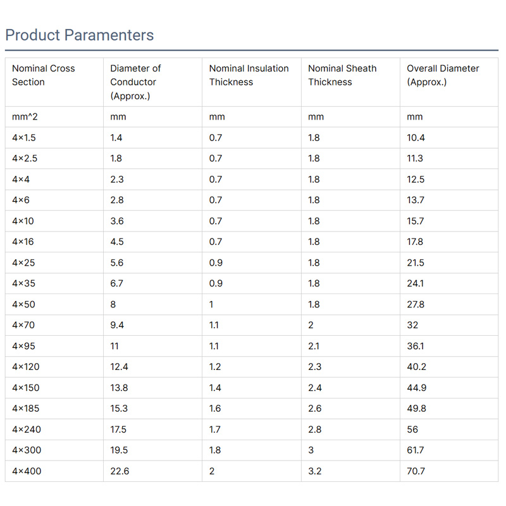Screen dimensions: 506x506
Task: Select the 4×95 cross section cell
Action: click(x=24, y=347)
